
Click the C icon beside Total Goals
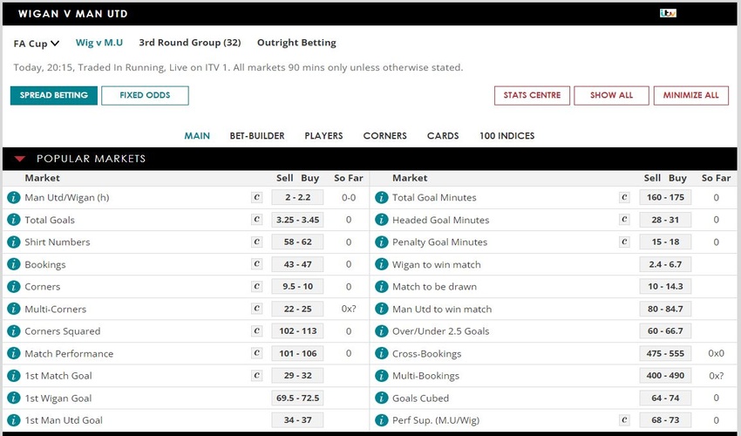tap(256, 220)
